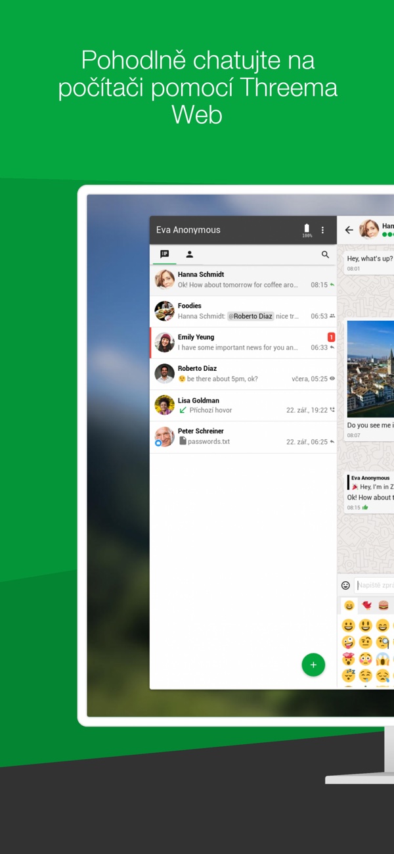The height and width of the screenshot is (854, 394).
Task: Click the message input field
Action: (x=374, y=585)
